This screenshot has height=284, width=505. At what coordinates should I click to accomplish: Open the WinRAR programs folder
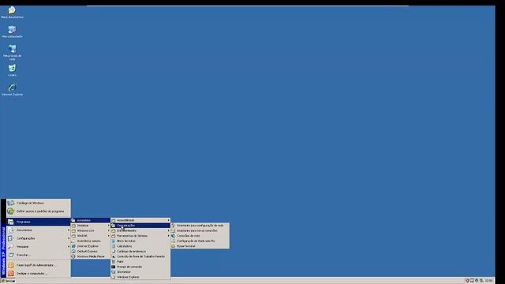tap(91, 236)
